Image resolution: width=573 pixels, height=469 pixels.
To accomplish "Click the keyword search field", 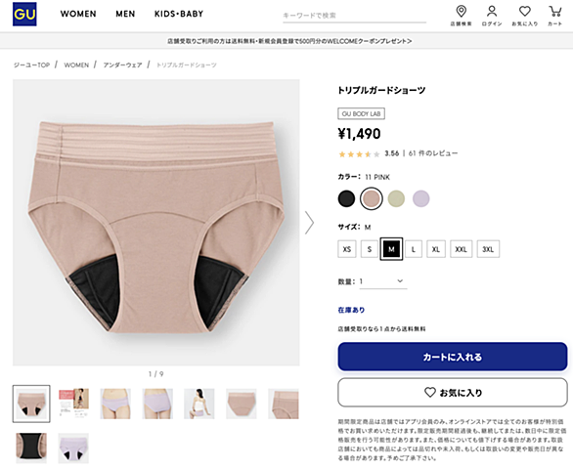I will click(x=355, y=16).
